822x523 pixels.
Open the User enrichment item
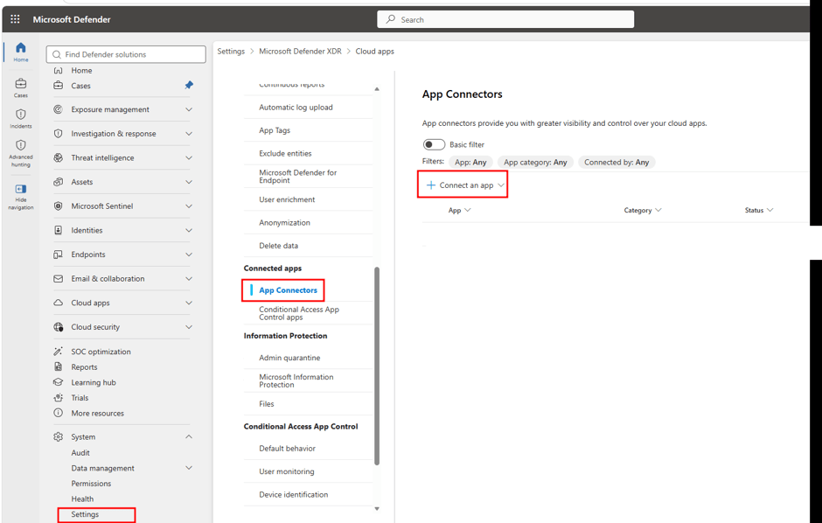tap(287, 199)
